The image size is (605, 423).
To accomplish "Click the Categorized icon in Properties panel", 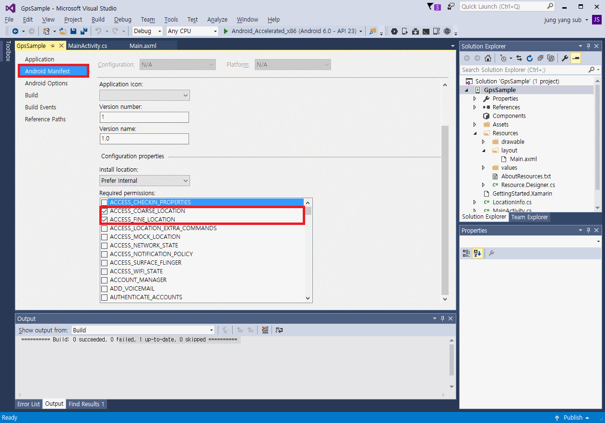I will pos(466,253).
